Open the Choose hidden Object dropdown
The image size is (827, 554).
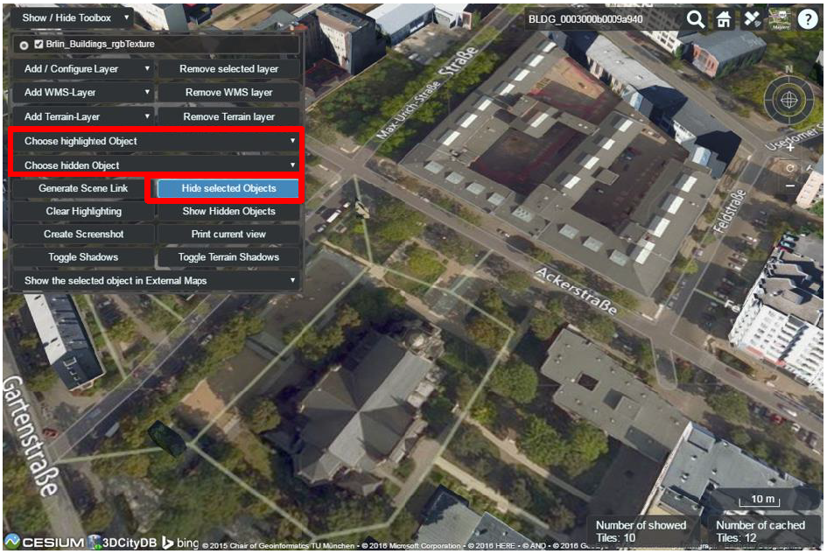156,165
